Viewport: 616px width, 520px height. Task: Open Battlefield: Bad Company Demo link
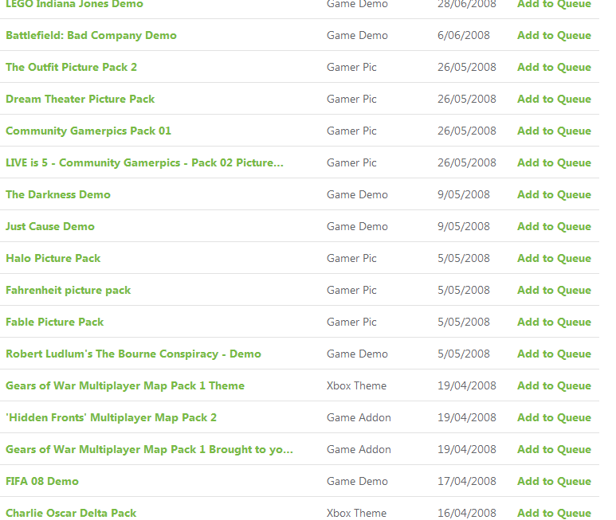point(91,35)
